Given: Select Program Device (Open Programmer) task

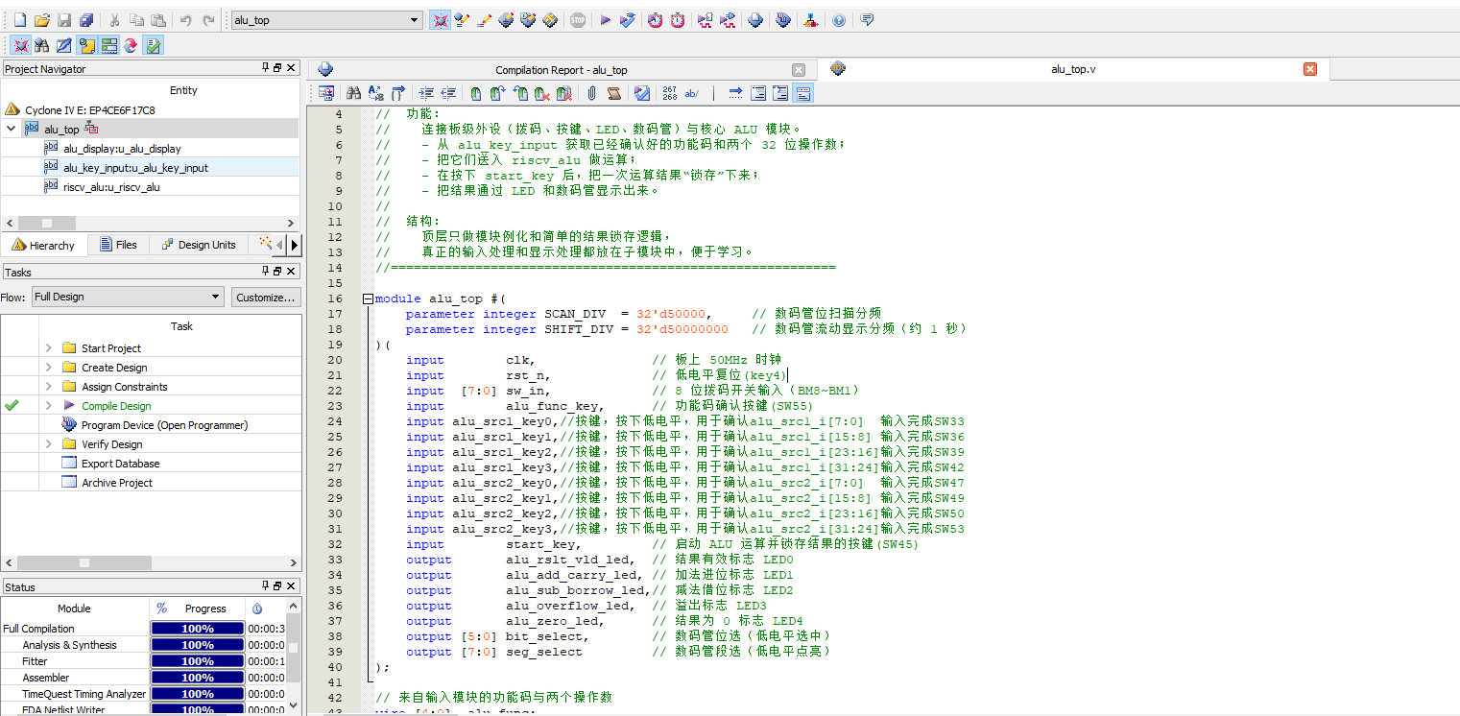Looking at the screenshot, I should pyautogui.click(x=164, y=425).
